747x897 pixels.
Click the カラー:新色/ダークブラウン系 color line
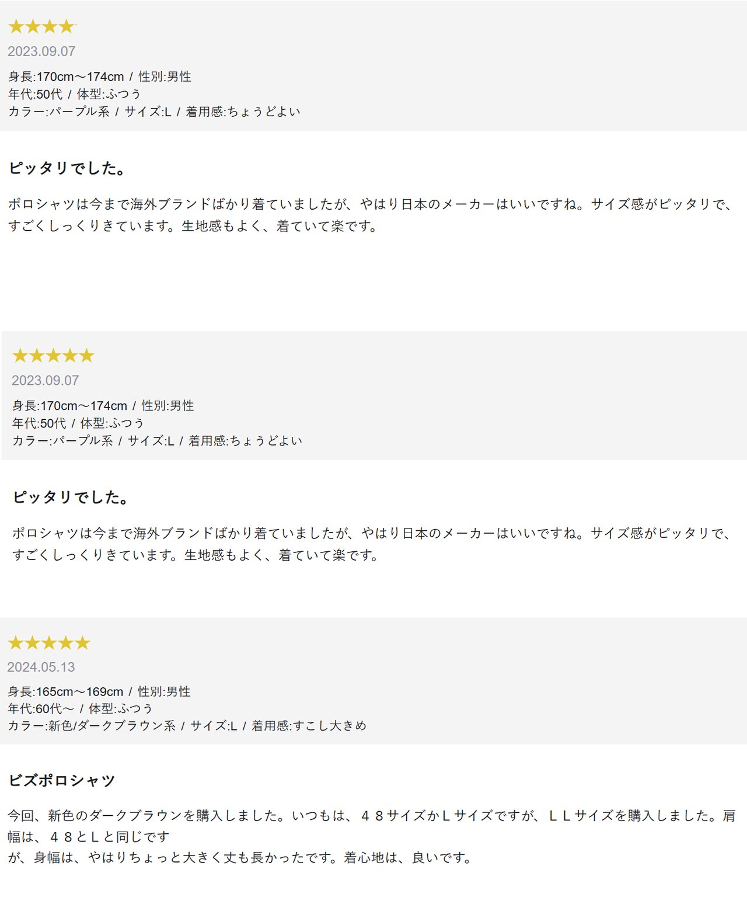(92, 725)
